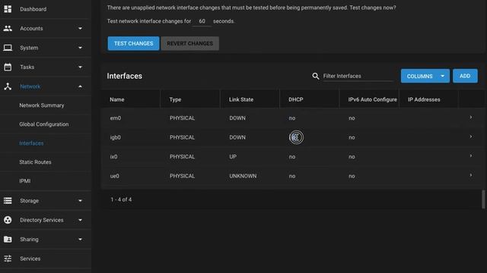Click the Storage list icon
The image size is (487, 273).
(8, 200)
